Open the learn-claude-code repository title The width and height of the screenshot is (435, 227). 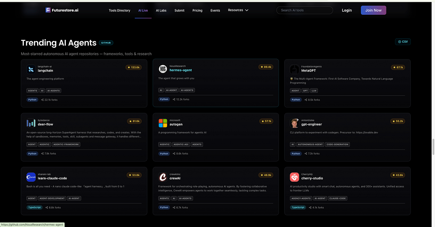click(x=52, y=178)
